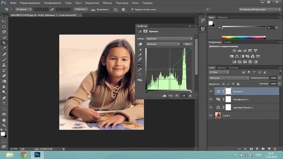Select the Horizontal Type tool

[4, 103]
